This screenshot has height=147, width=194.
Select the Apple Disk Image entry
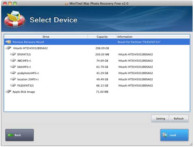pos(97,92)
